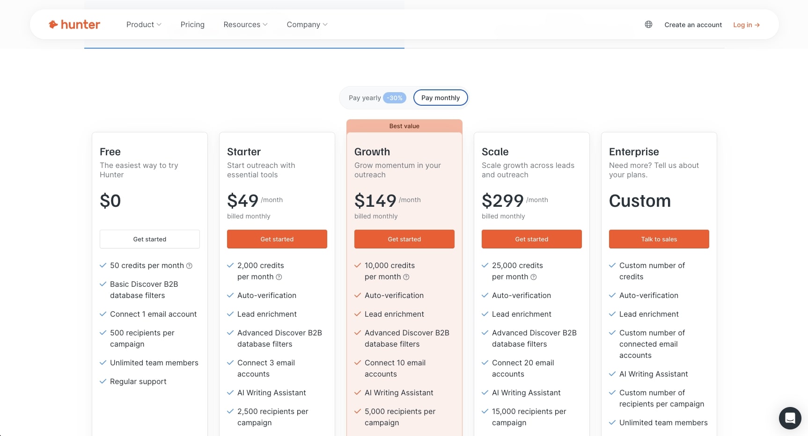Click 'Connect 3 email accounts'
The image size is (808, 436).
click(x=266, y=368)
